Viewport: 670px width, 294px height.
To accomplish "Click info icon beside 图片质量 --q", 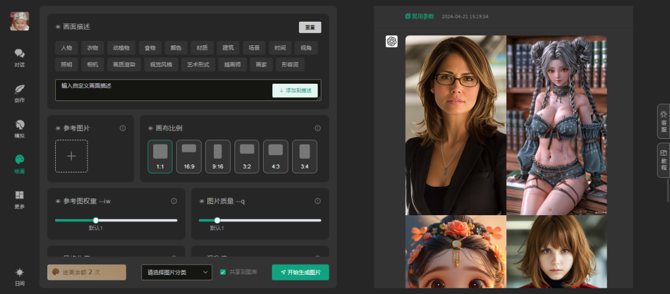I will point(318,201).
